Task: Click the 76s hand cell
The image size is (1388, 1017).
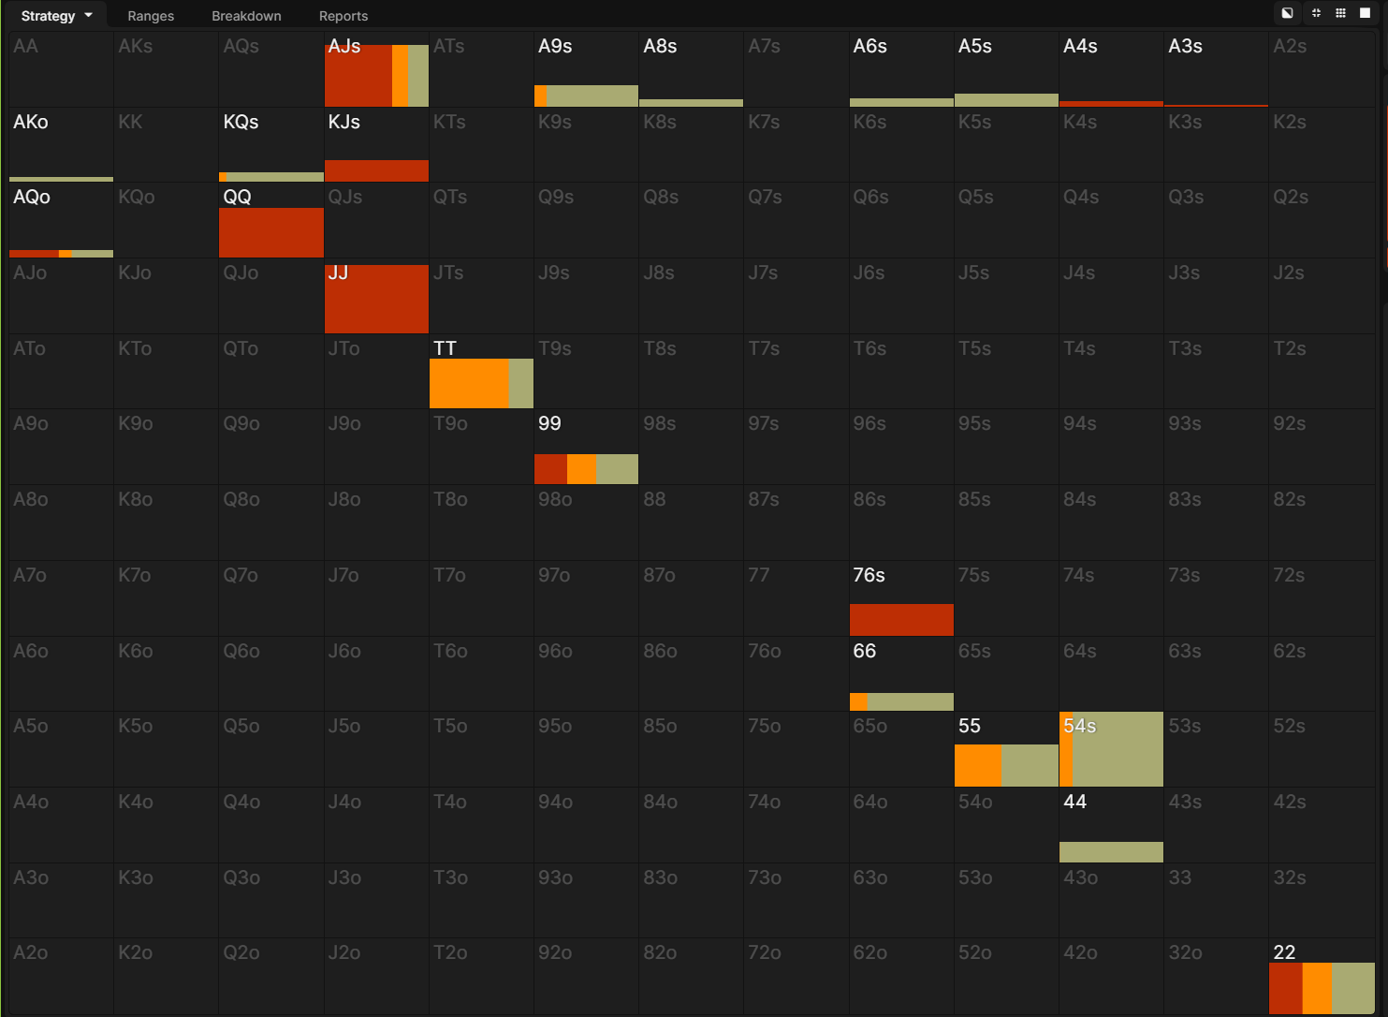Action: [901, 598]
